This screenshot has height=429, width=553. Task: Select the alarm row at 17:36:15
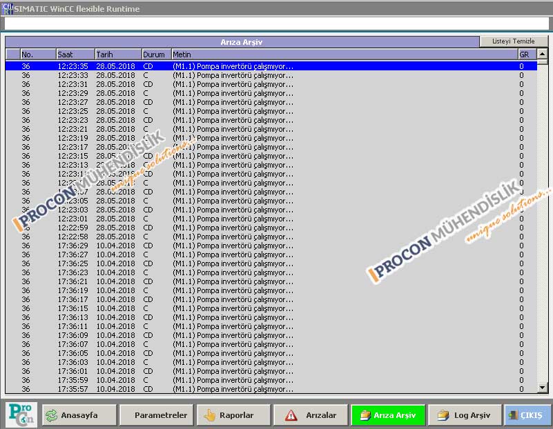[x=271, y=308]
